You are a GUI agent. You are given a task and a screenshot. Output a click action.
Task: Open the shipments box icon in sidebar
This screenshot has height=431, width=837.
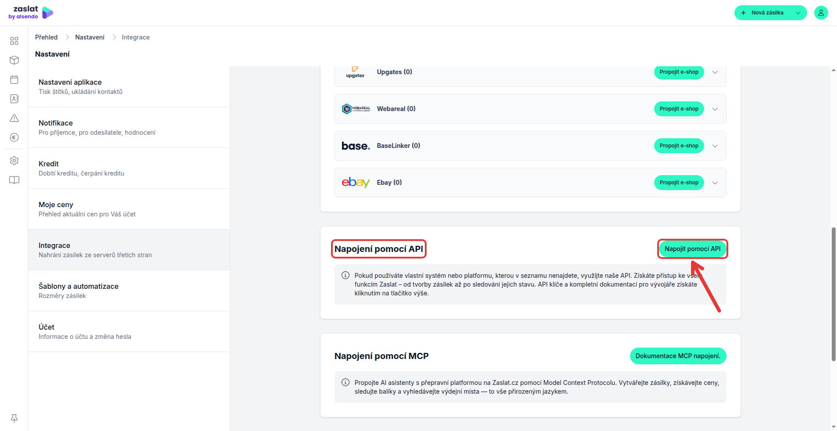[14, 60]
